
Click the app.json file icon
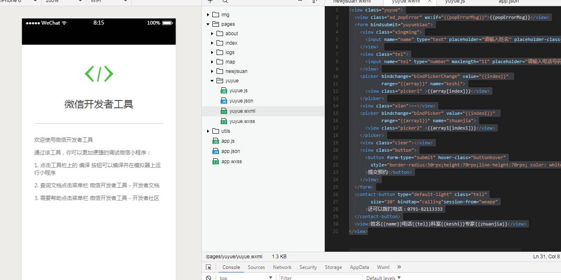coord(215,151)
